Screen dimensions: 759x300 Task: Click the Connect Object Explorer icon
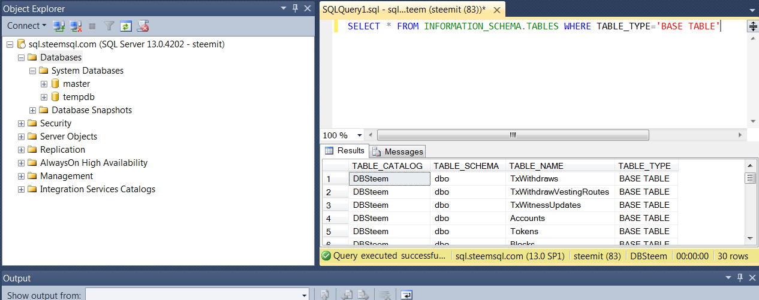click(59, 26)
